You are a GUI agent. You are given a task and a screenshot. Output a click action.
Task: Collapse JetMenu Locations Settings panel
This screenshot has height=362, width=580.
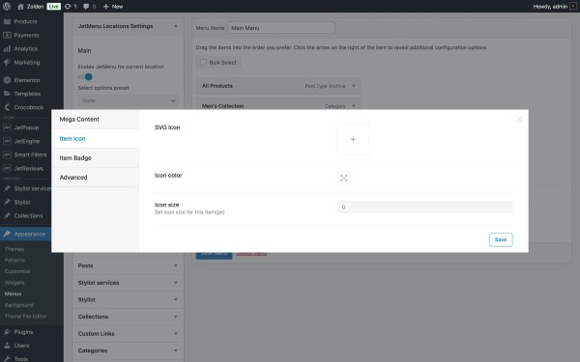point(176,26)
